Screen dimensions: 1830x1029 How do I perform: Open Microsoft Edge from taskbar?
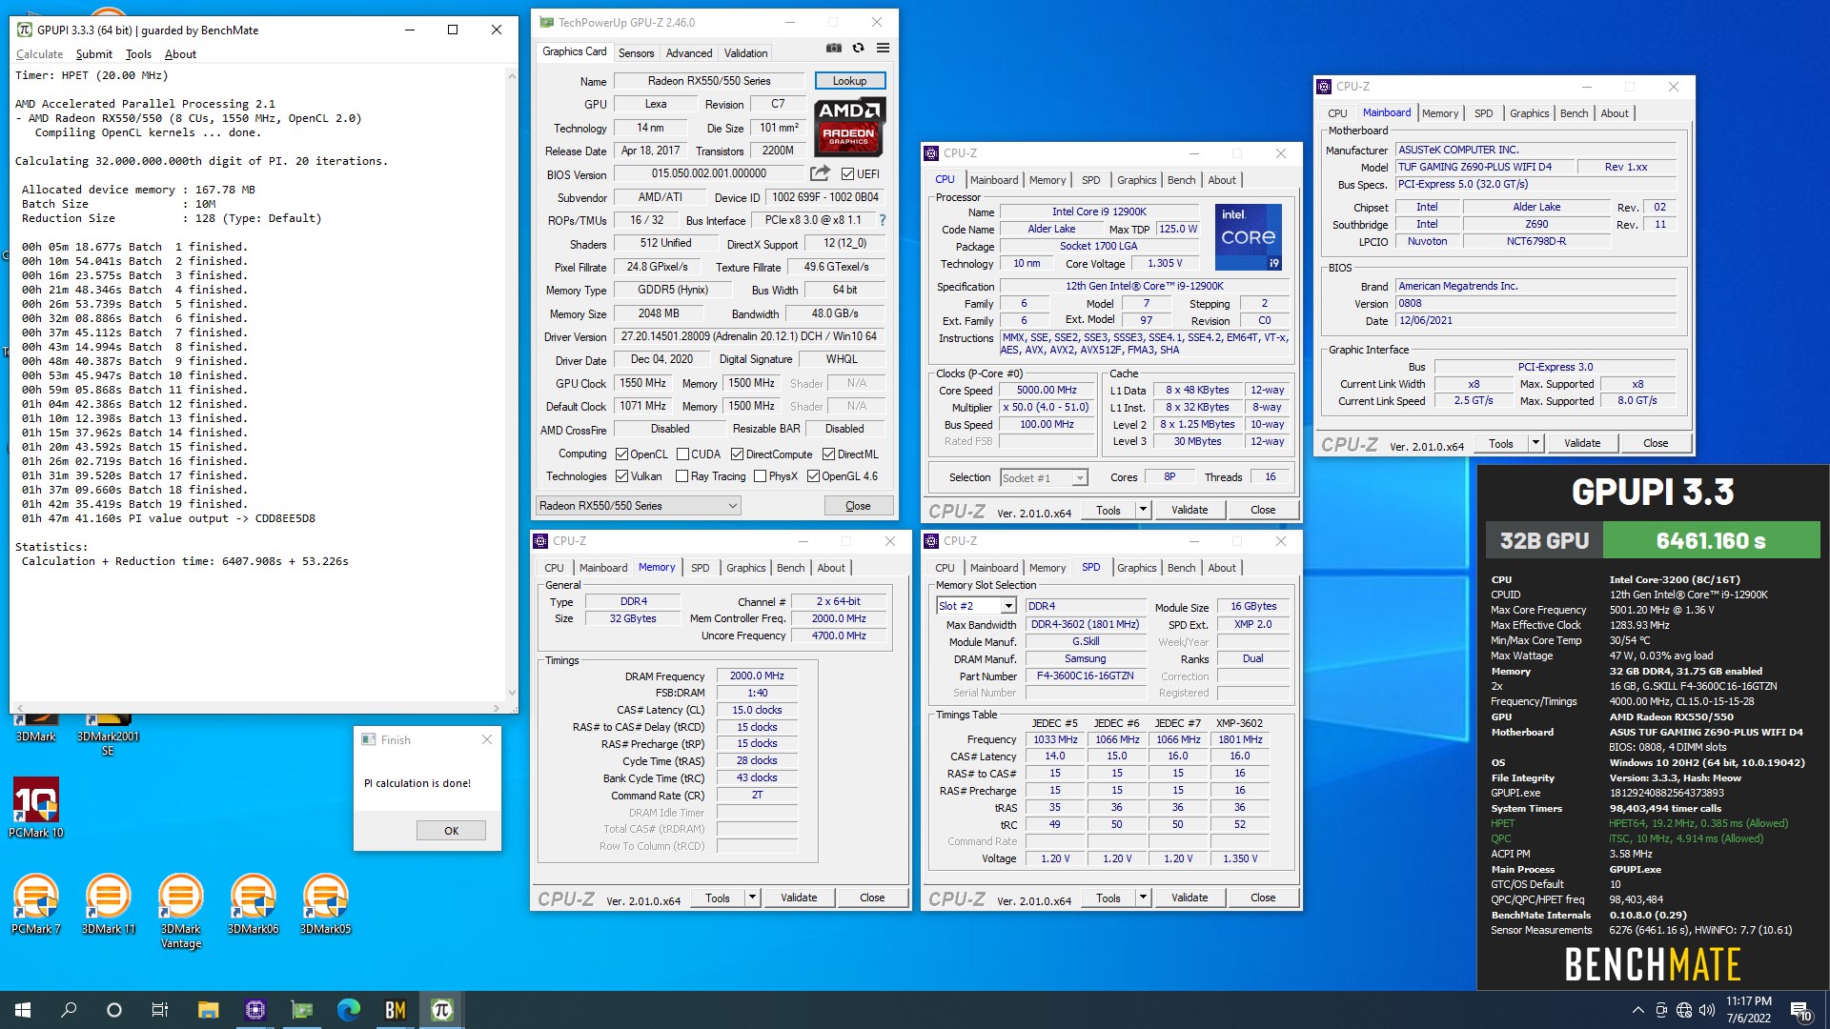click(x=348, y=1010)
